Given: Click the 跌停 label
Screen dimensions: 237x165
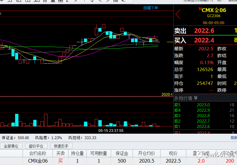Looking at the screenshot, I should [222, 90].
